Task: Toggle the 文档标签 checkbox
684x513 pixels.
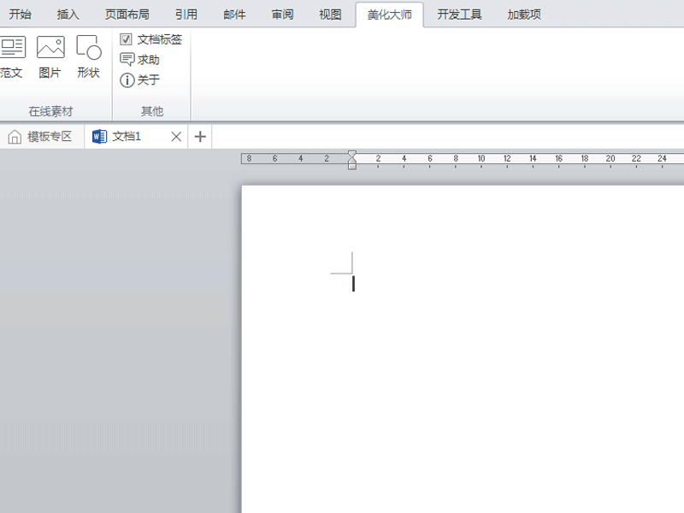Action: 125,38
